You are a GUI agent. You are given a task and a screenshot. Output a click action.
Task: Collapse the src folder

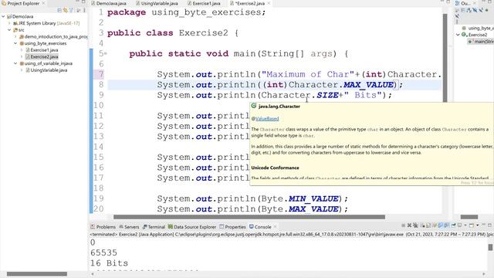point(9,29)
